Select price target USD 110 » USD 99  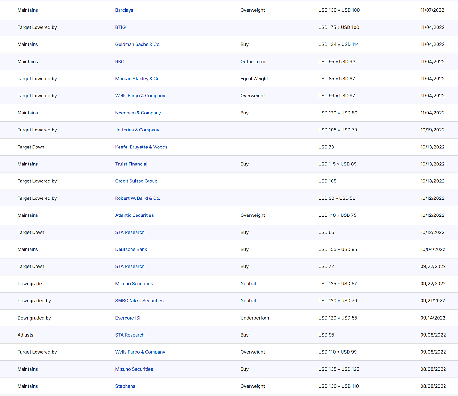click(338, 352)
